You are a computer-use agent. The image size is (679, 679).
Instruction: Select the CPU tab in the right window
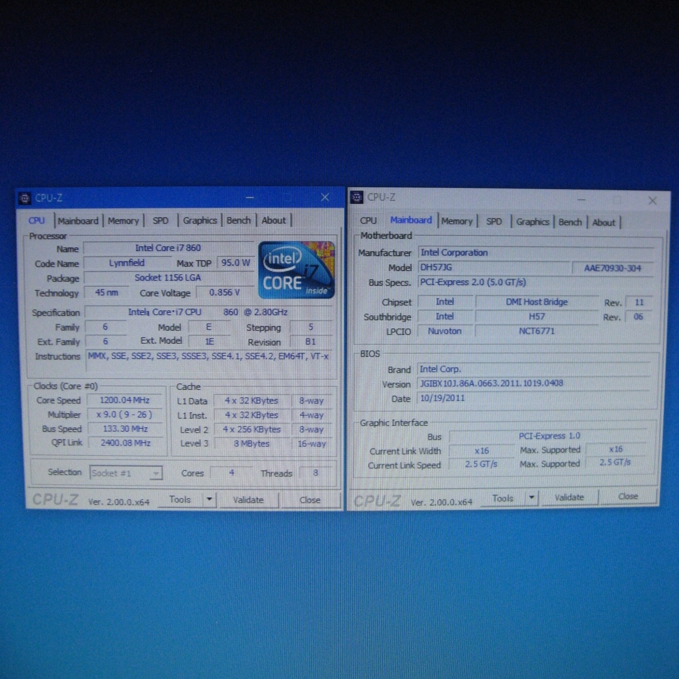[368, 221]
